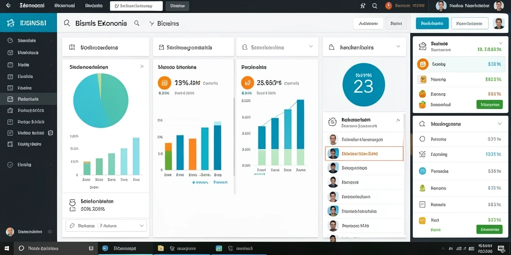Toggle the small square badge beside the sidebar video item
The image size is (511, 255).
[x=50, y=132]
